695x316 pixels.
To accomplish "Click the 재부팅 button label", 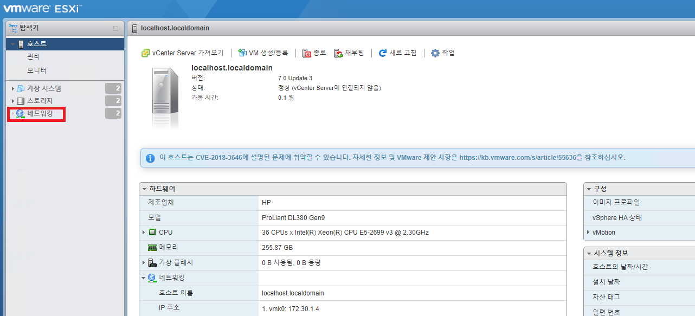I will 355,53.
